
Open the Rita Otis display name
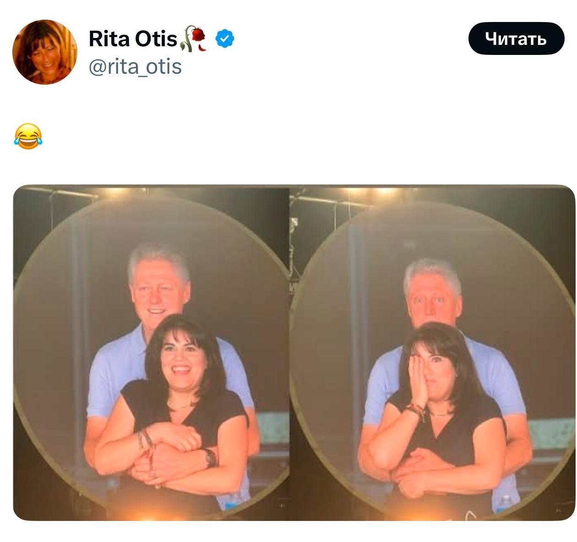tap(133, 38)
